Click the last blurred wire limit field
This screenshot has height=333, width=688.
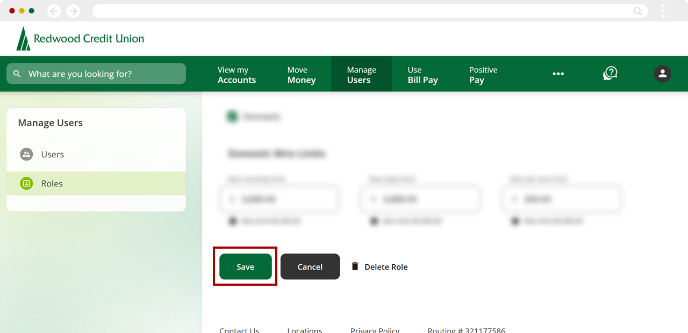[562, 199]
